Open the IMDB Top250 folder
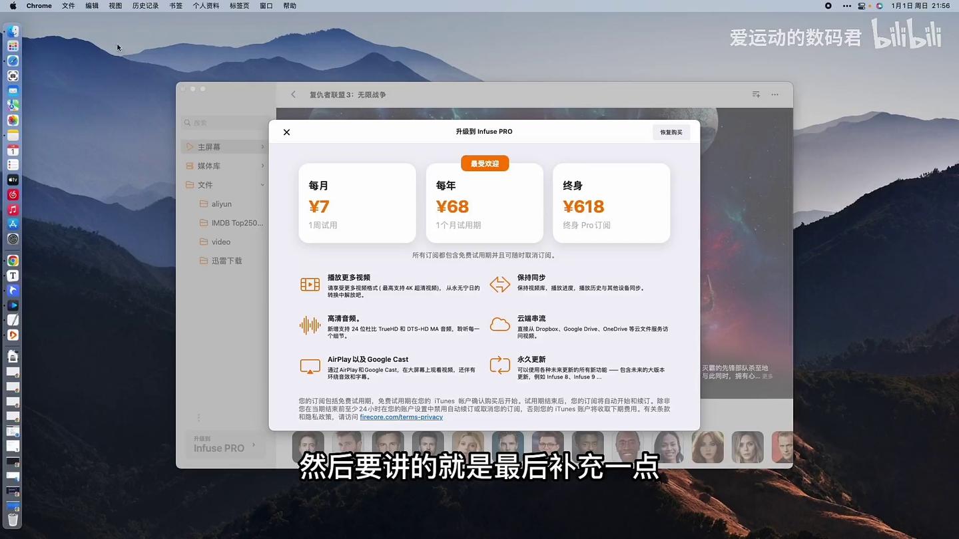Screen dimensions: 959x539 tap(231, 223)
